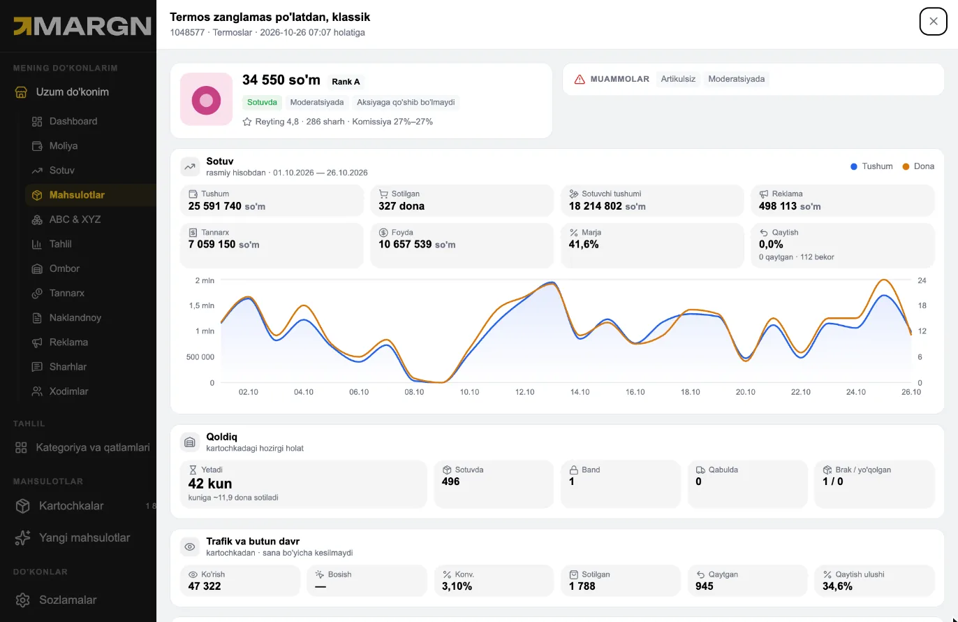Image resolution: width=958 pixels, height=622 pixels.
Task: Click the Yangi mahsulotlar sparkle icon
Action: 22,537
